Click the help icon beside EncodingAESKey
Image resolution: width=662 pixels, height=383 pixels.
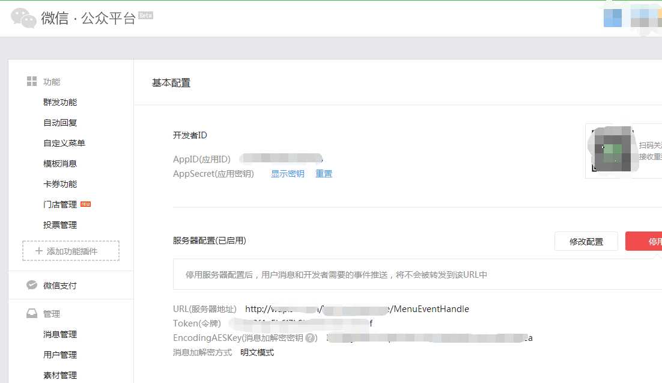311,338
